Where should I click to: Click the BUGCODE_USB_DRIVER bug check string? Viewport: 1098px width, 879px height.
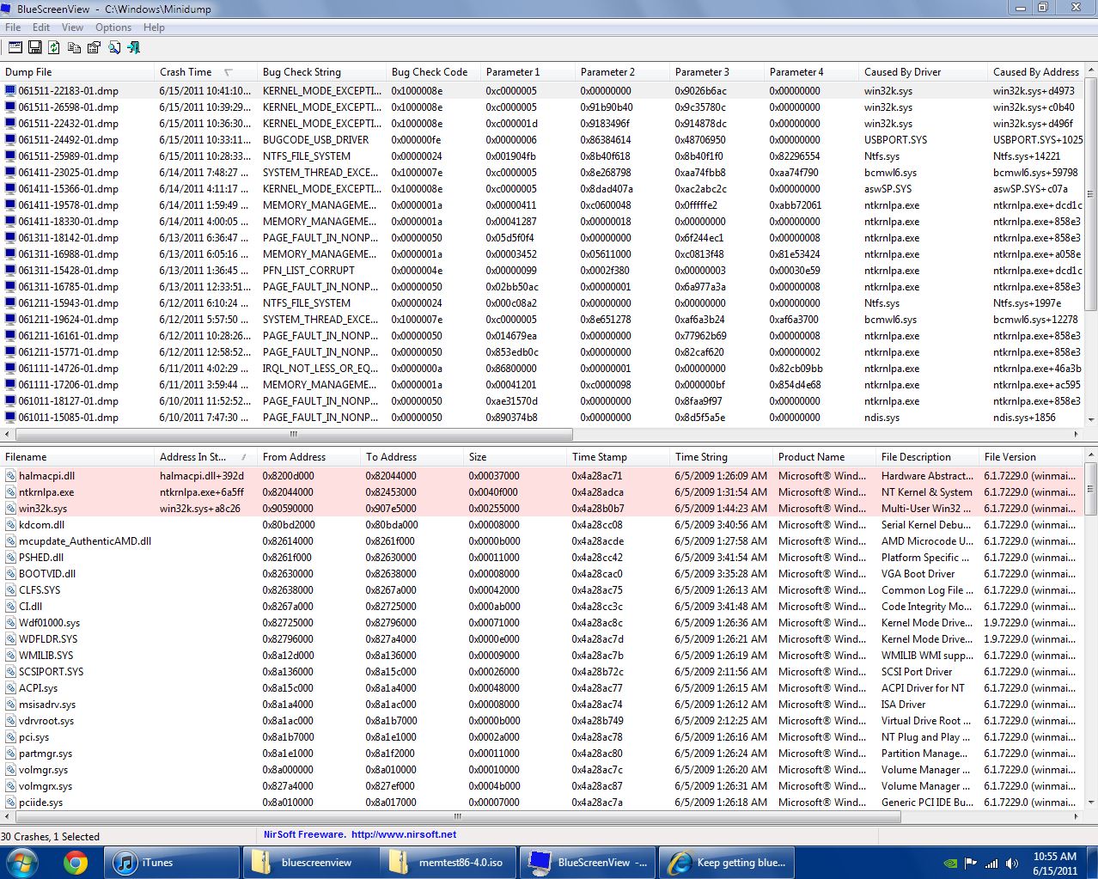[x=315, y=140]
